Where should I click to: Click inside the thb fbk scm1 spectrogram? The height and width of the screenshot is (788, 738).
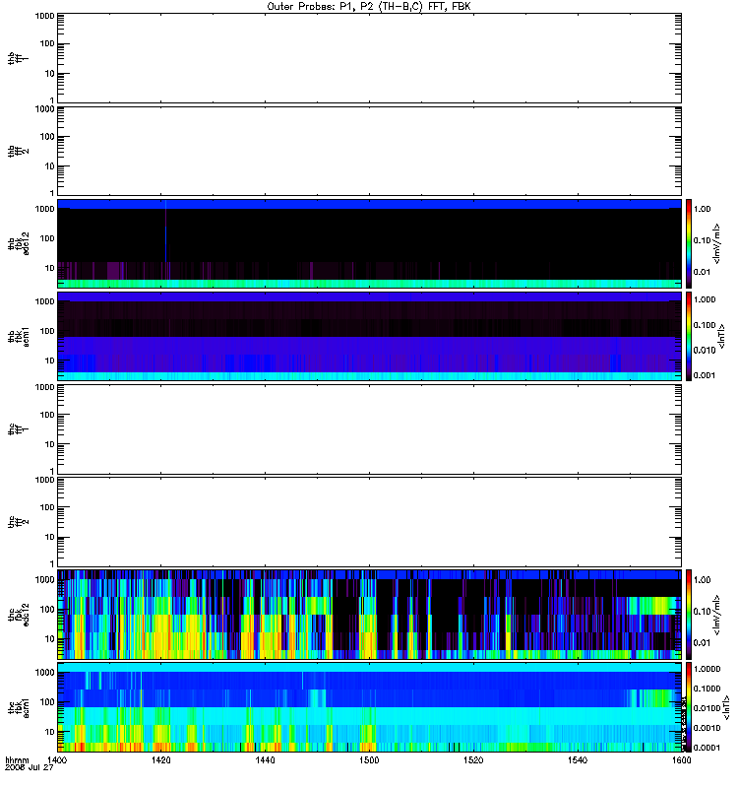369,337
